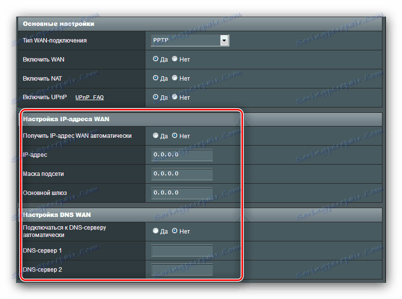The width and height of the screenshot is (402, 299).
Task: Click the DNS-сервер 1 input field
Action: pos(182,250)
